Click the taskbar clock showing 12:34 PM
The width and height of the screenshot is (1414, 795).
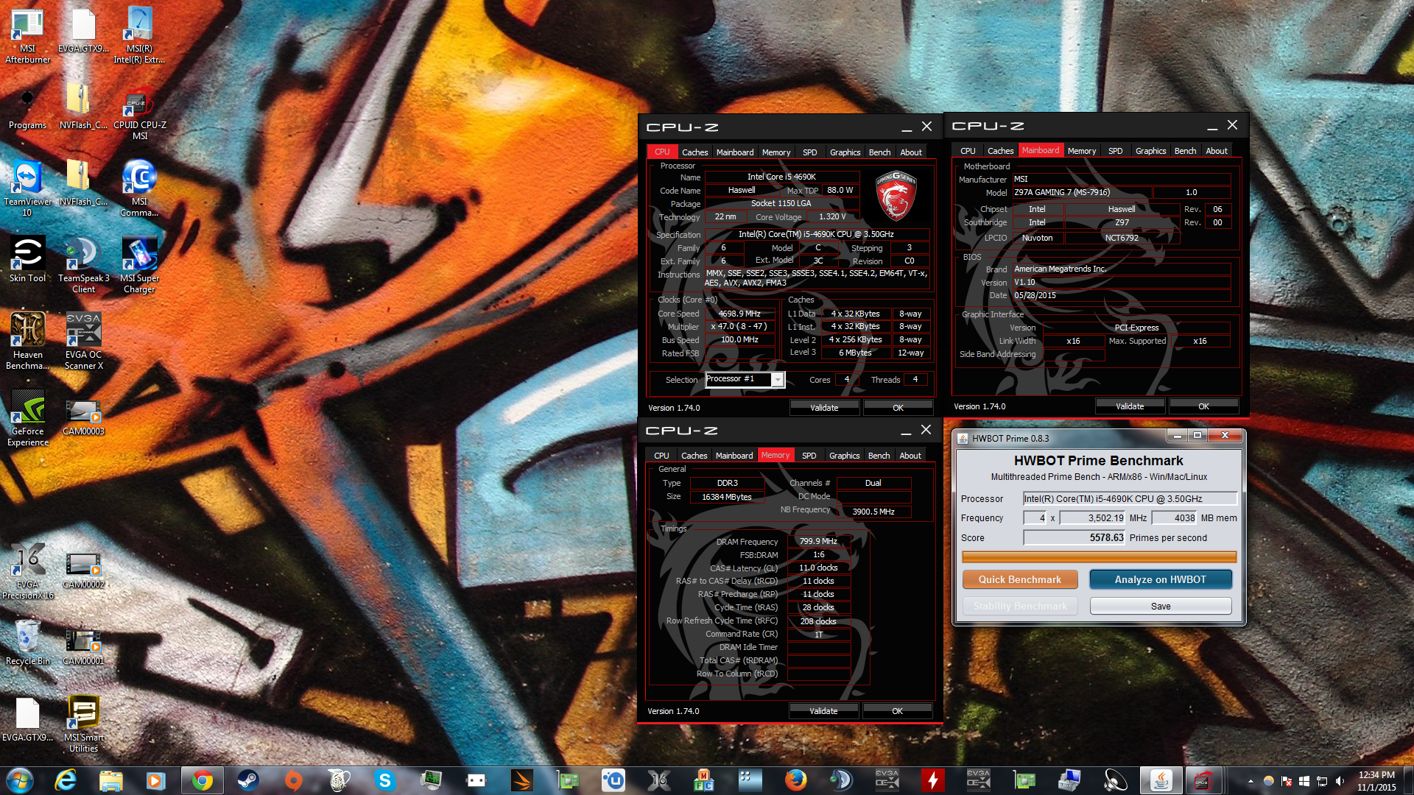[x=1376, y=781]
